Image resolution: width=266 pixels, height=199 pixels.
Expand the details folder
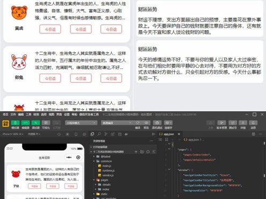(124, 184)
